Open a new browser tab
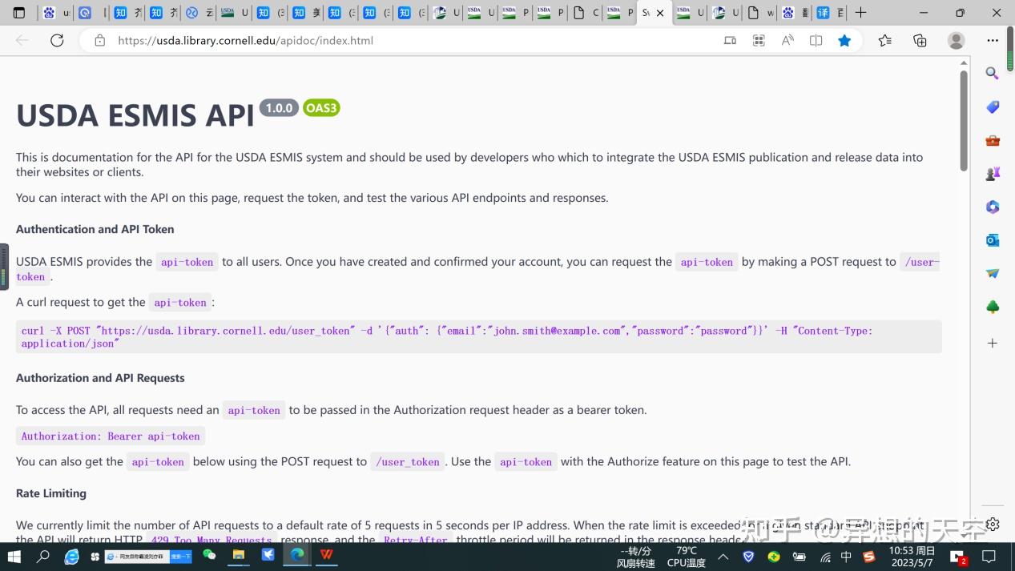Viewport: 1015px width, 571px height. pyautogui.click(x=860, y=13)
